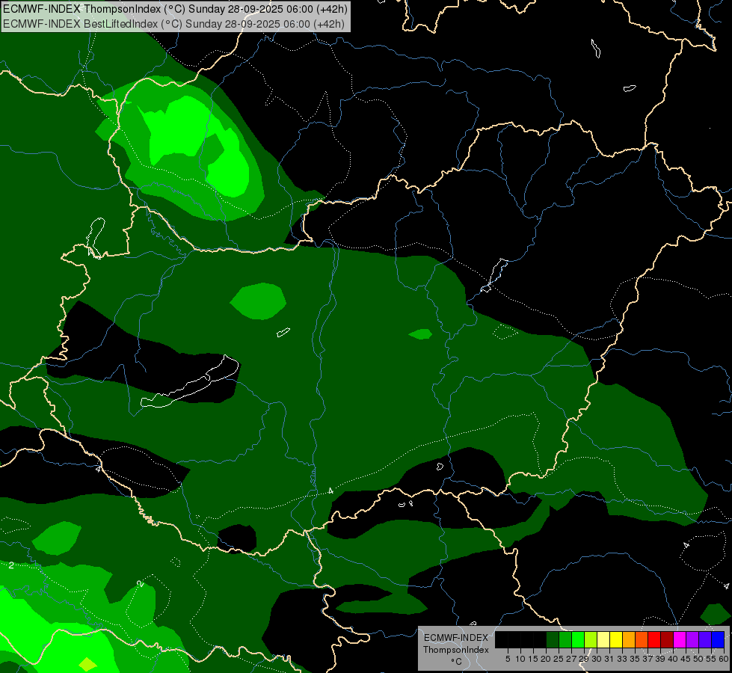This screenshot has height=673, width=732.
Task: Click the pale yellow 30–31 legend swatch
Action: [603, 639]
